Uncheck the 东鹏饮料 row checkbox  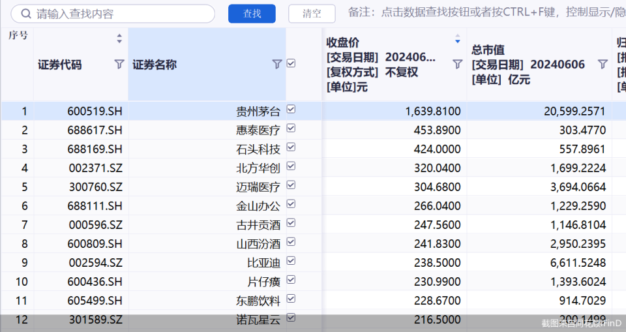pos(291,299)
